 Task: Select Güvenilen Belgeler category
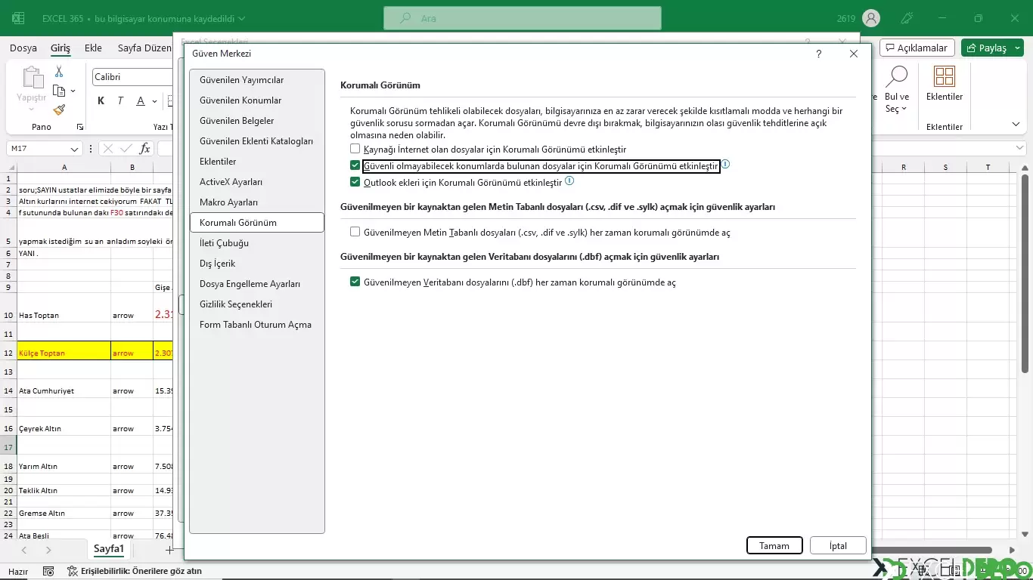tap(257, 121)
